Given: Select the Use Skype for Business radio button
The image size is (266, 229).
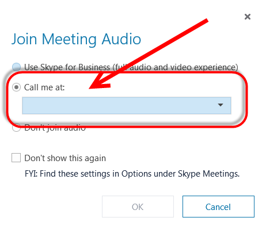Looking at the screenshot, I should point(16,67).
